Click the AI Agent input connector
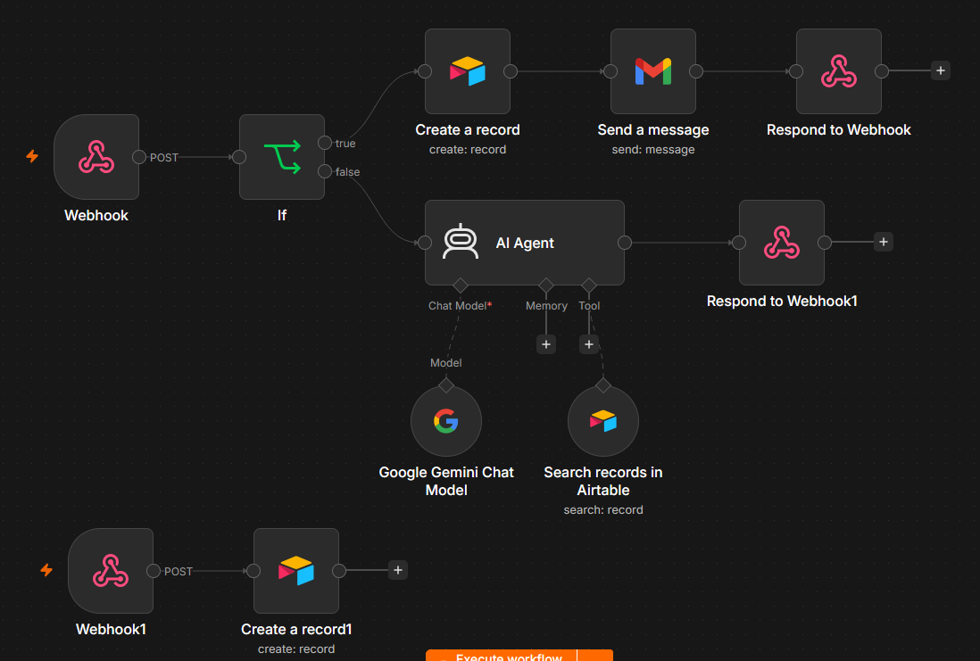This screenshot has width=980, height=661. [425, 243]
